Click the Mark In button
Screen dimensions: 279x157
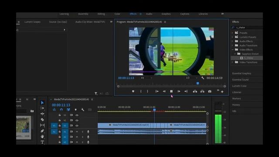pos(141,91)
